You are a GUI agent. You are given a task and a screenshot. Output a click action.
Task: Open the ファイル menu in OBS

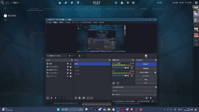tap(49, 22)
